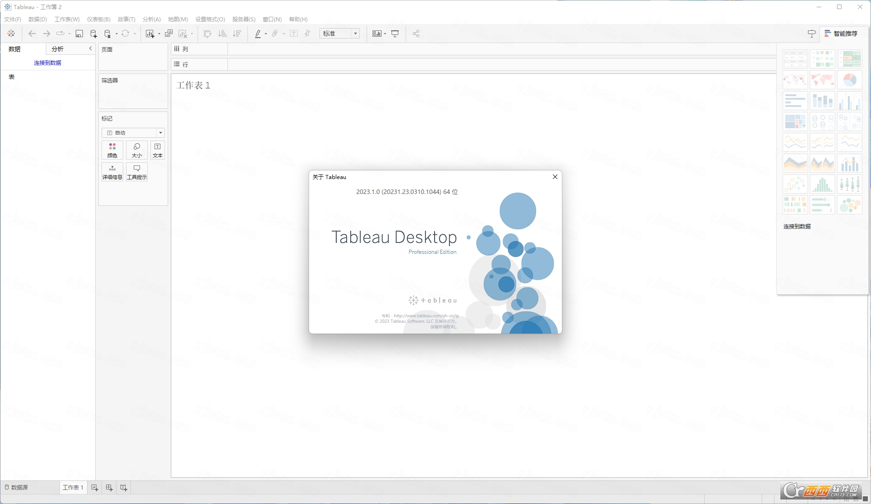Click the Tableau start page logo icon

click(x=11, y=34)
